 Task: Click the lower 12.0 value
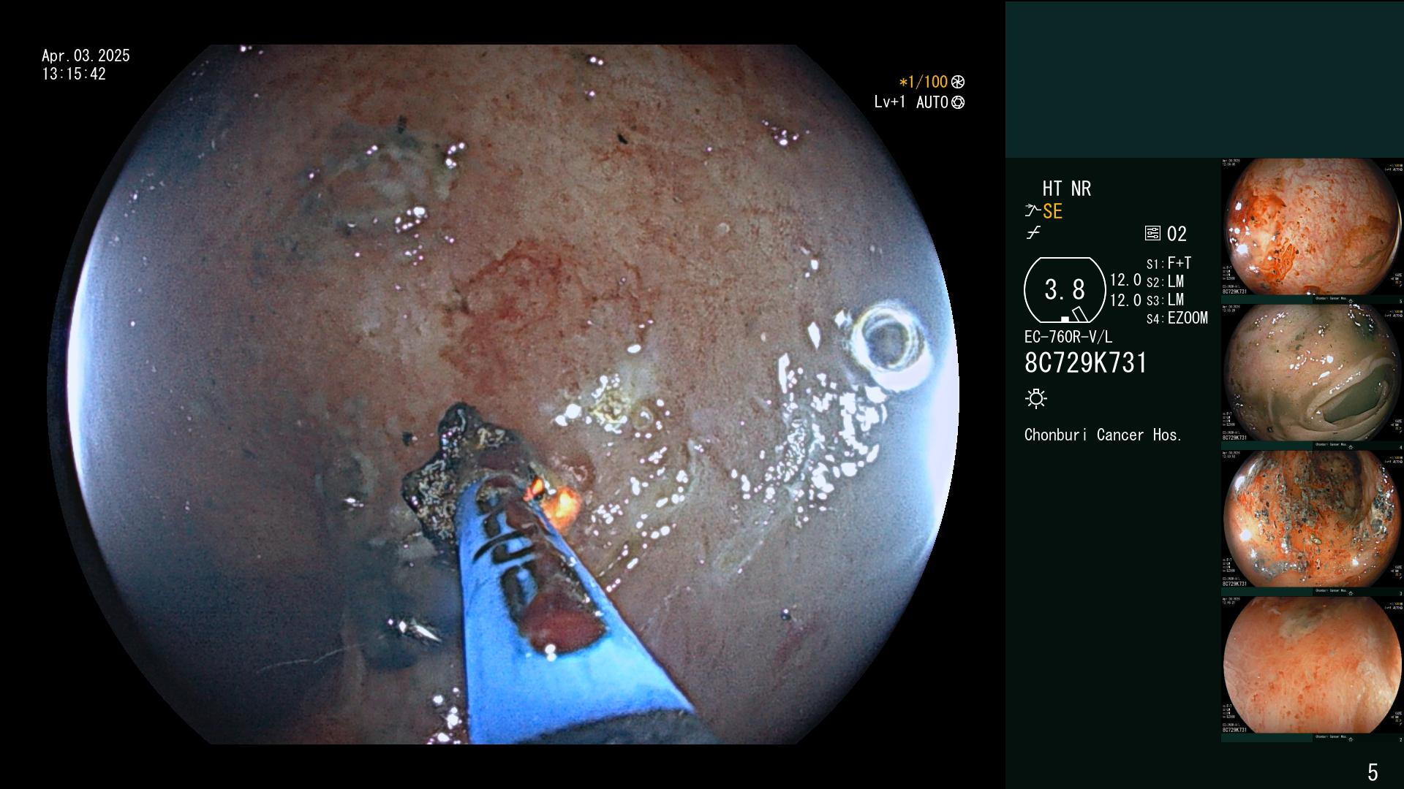1125,300
